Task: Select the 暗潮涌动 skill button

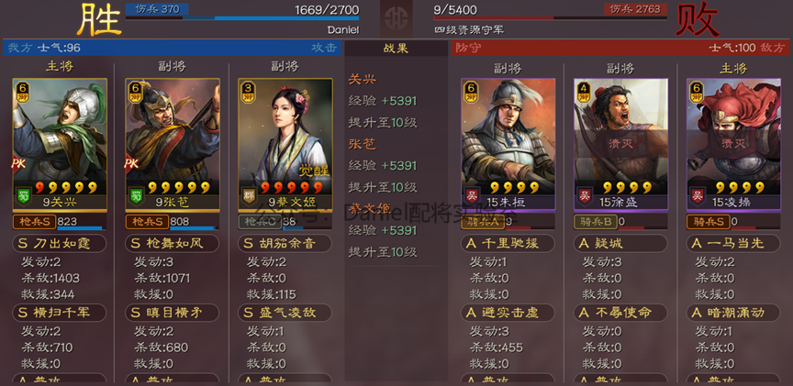Action: pos(733,313)
